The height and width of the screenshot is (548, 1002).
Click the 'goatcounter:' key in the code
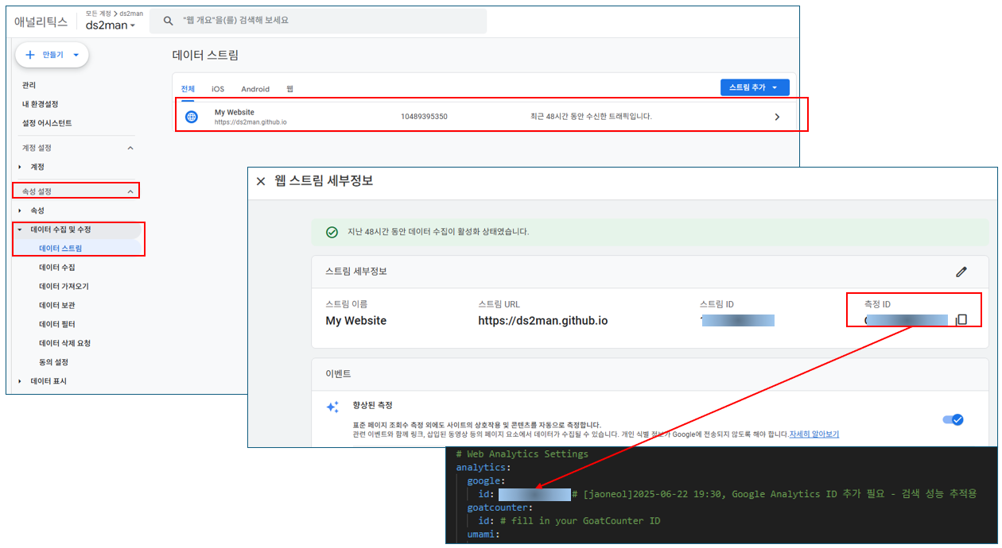pyautogui.click(x=499, y=507)
